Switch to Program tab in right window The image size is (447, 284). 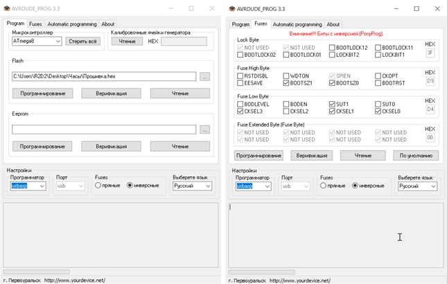(240, 24)
